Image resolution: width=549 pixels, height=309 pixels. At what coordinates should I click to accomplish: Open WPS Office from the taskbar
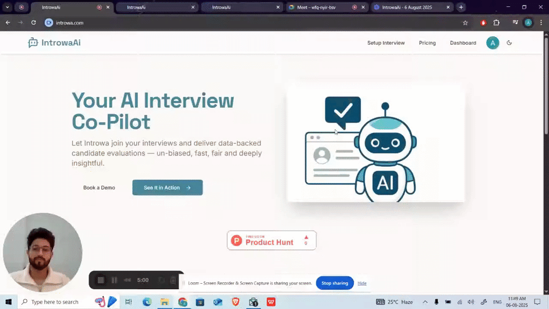[271, 301]
